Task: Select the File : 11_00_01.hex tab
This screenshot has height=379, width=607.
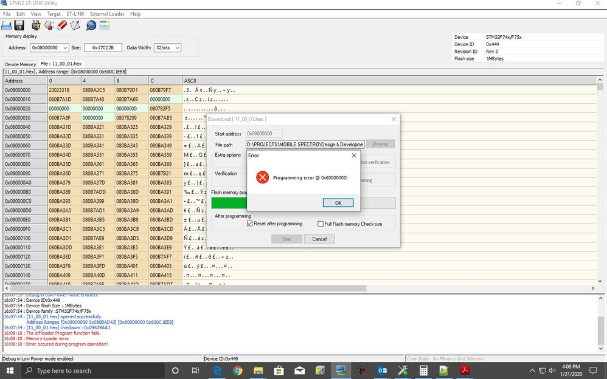Action: tap(61, 64)
